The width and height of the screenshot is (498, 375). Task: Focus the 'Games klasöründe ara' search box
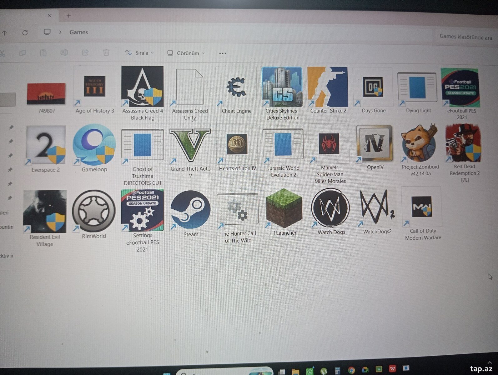coord(466,37)
